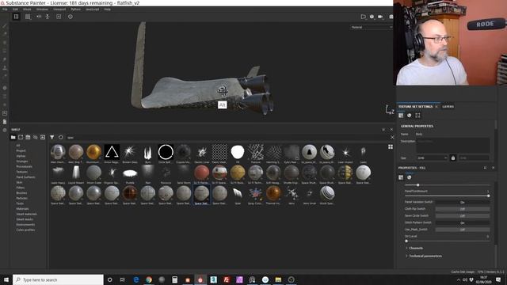Click sphere icon under Texture Set Settings tab
This screenshot has height=285, width=507.
410,116
